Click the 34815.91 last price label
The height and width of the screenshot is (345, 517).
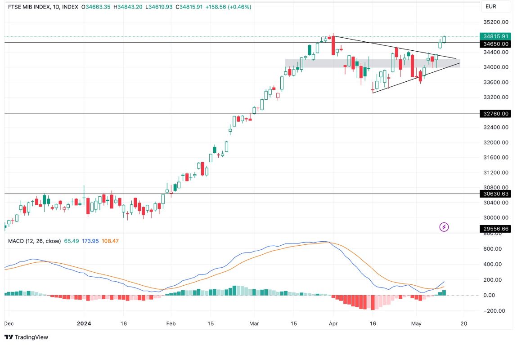pos(495,35)
